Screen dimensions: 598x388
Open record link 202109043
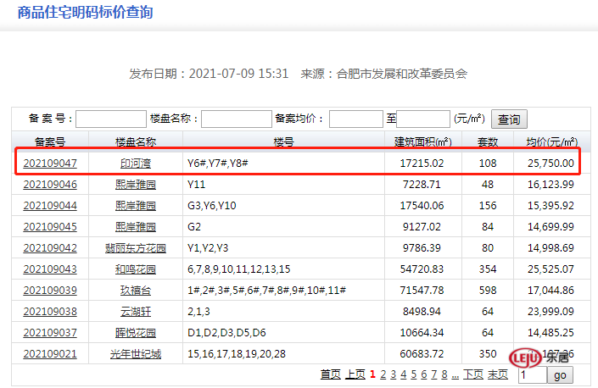50,269
